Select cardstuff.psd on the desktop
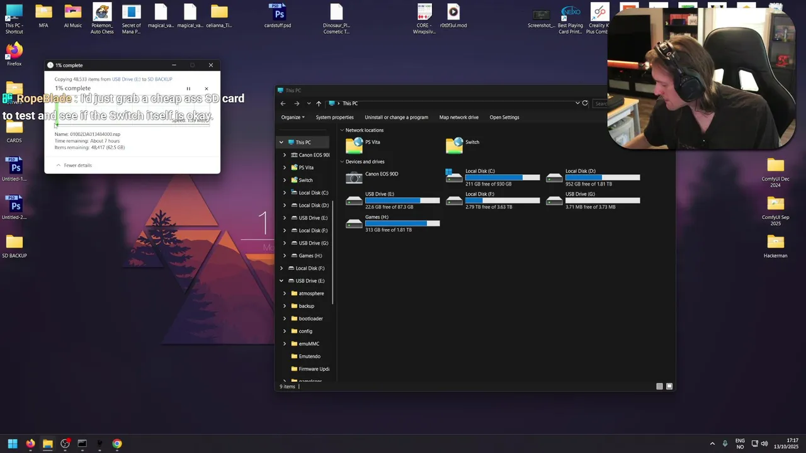The image size is (806, 453). [x=278, y=16]
